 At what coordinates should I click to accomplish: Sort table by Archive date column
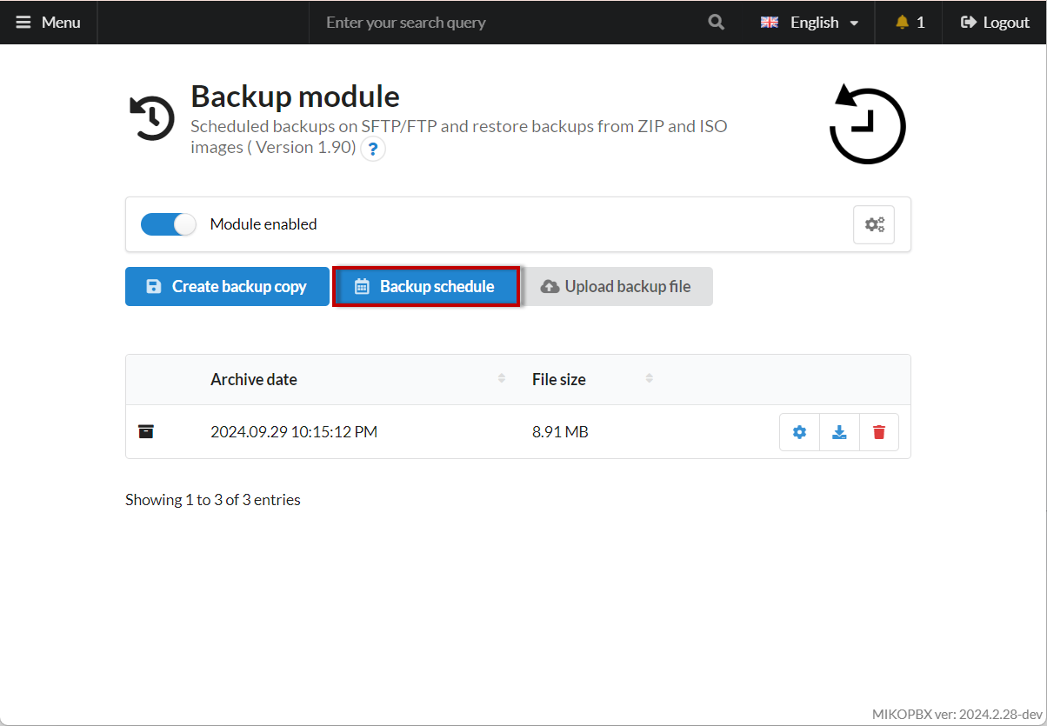click(254, 379)
